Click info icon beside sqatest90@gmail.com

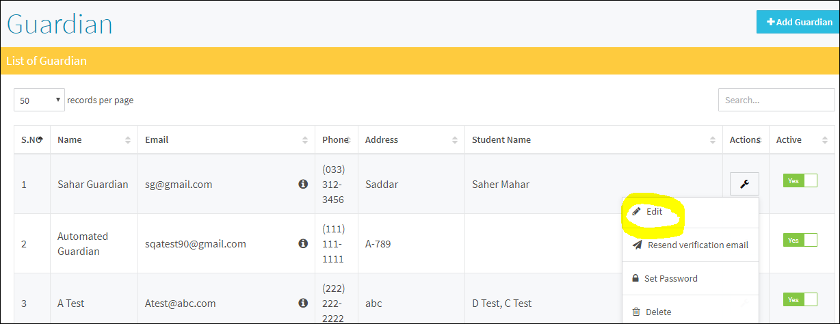[x=303, y=243]
